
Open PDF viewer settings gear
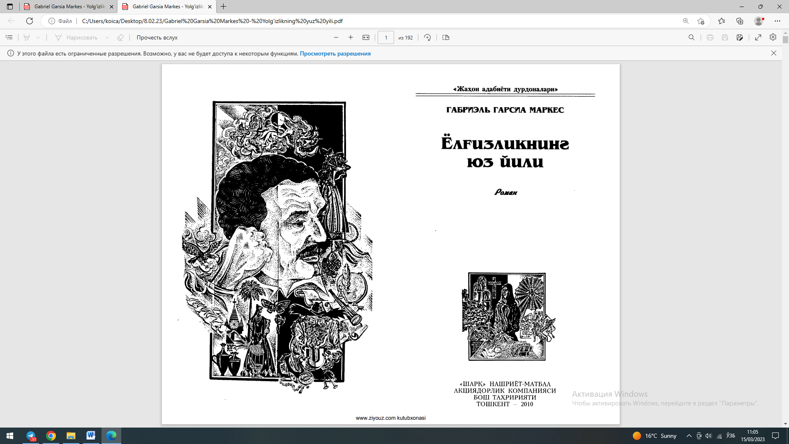tap(773, 37)
